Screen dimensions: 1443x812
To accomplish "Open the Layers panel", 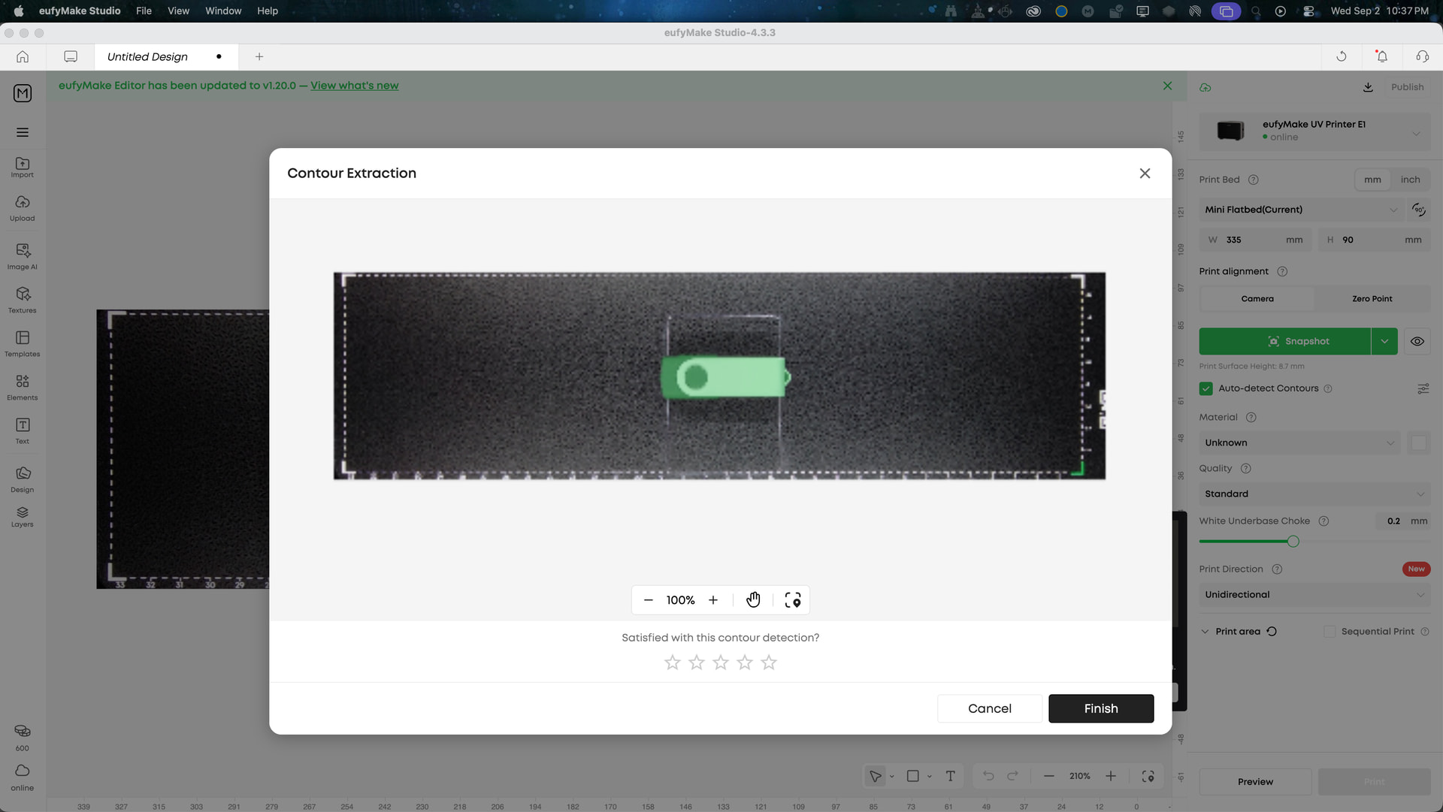I will (23, 517).
